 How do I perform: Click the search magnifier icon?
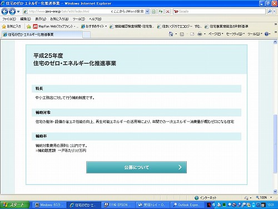pyautogui.click(x=270, y=12)
